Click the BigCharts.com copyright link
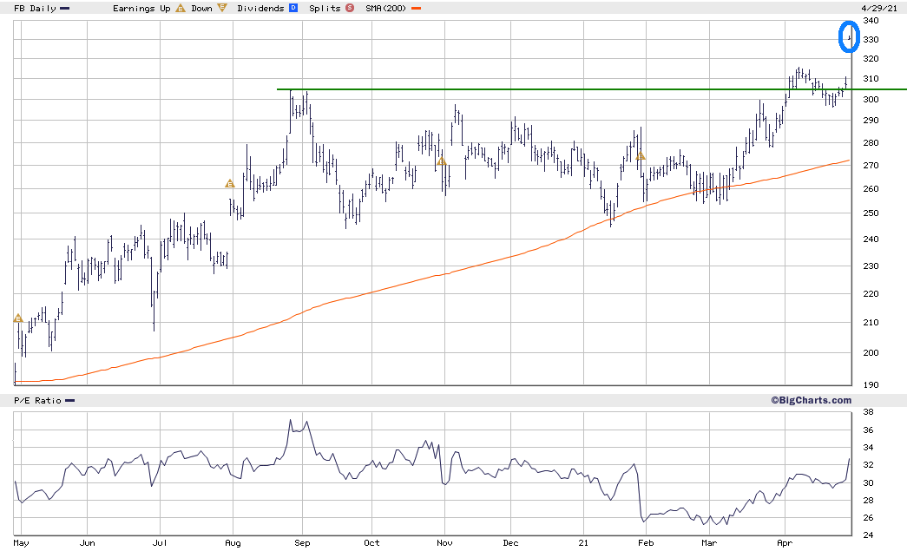 coord(811,400)
